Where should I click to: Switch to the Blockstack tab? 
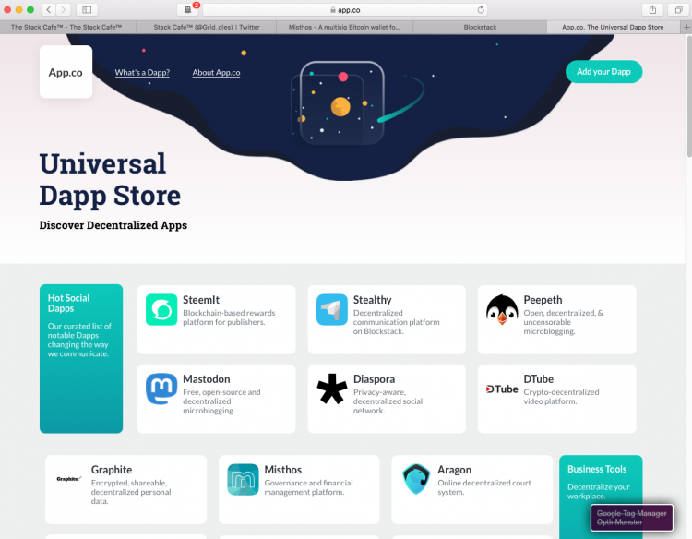tap(480, 27)
